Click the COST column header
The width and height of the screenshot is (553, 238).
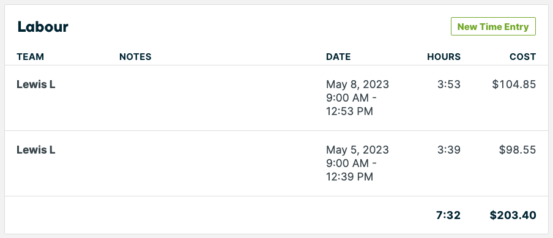point(522,57)
